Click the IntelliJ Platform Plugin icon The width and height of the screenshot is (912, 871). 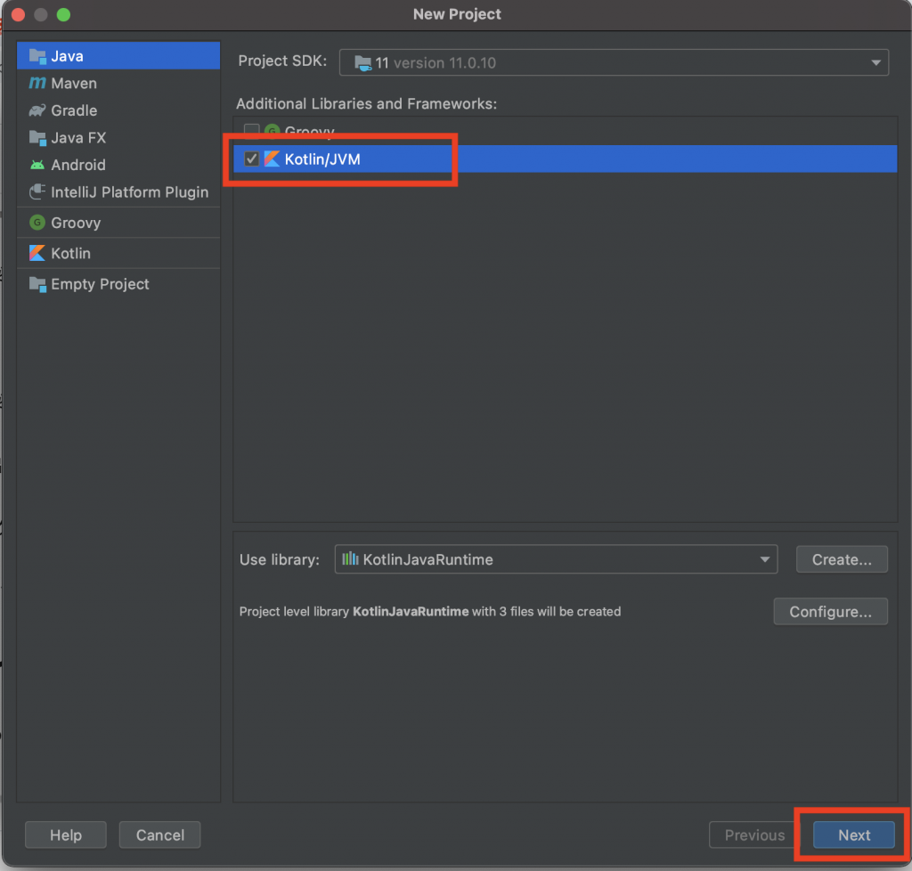coord(37,191)
